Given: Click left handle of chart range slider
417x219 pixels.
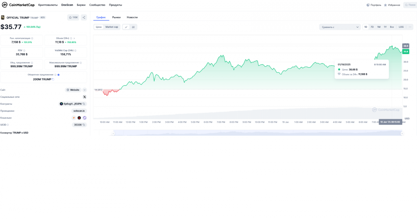Looking at the screenshot, I should (x=113, y=134).
